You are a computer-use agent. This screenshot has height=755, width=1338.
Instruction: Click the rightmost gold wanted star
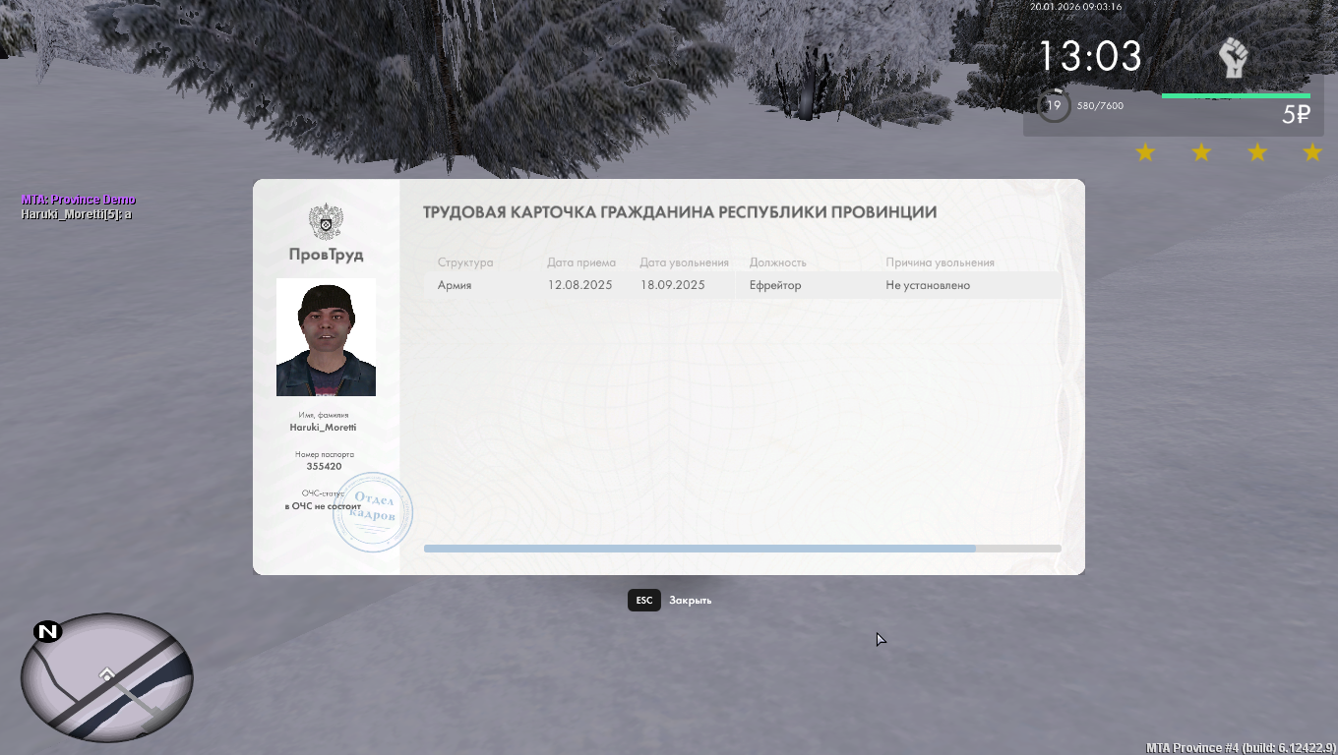click(x=1312, y=152)
